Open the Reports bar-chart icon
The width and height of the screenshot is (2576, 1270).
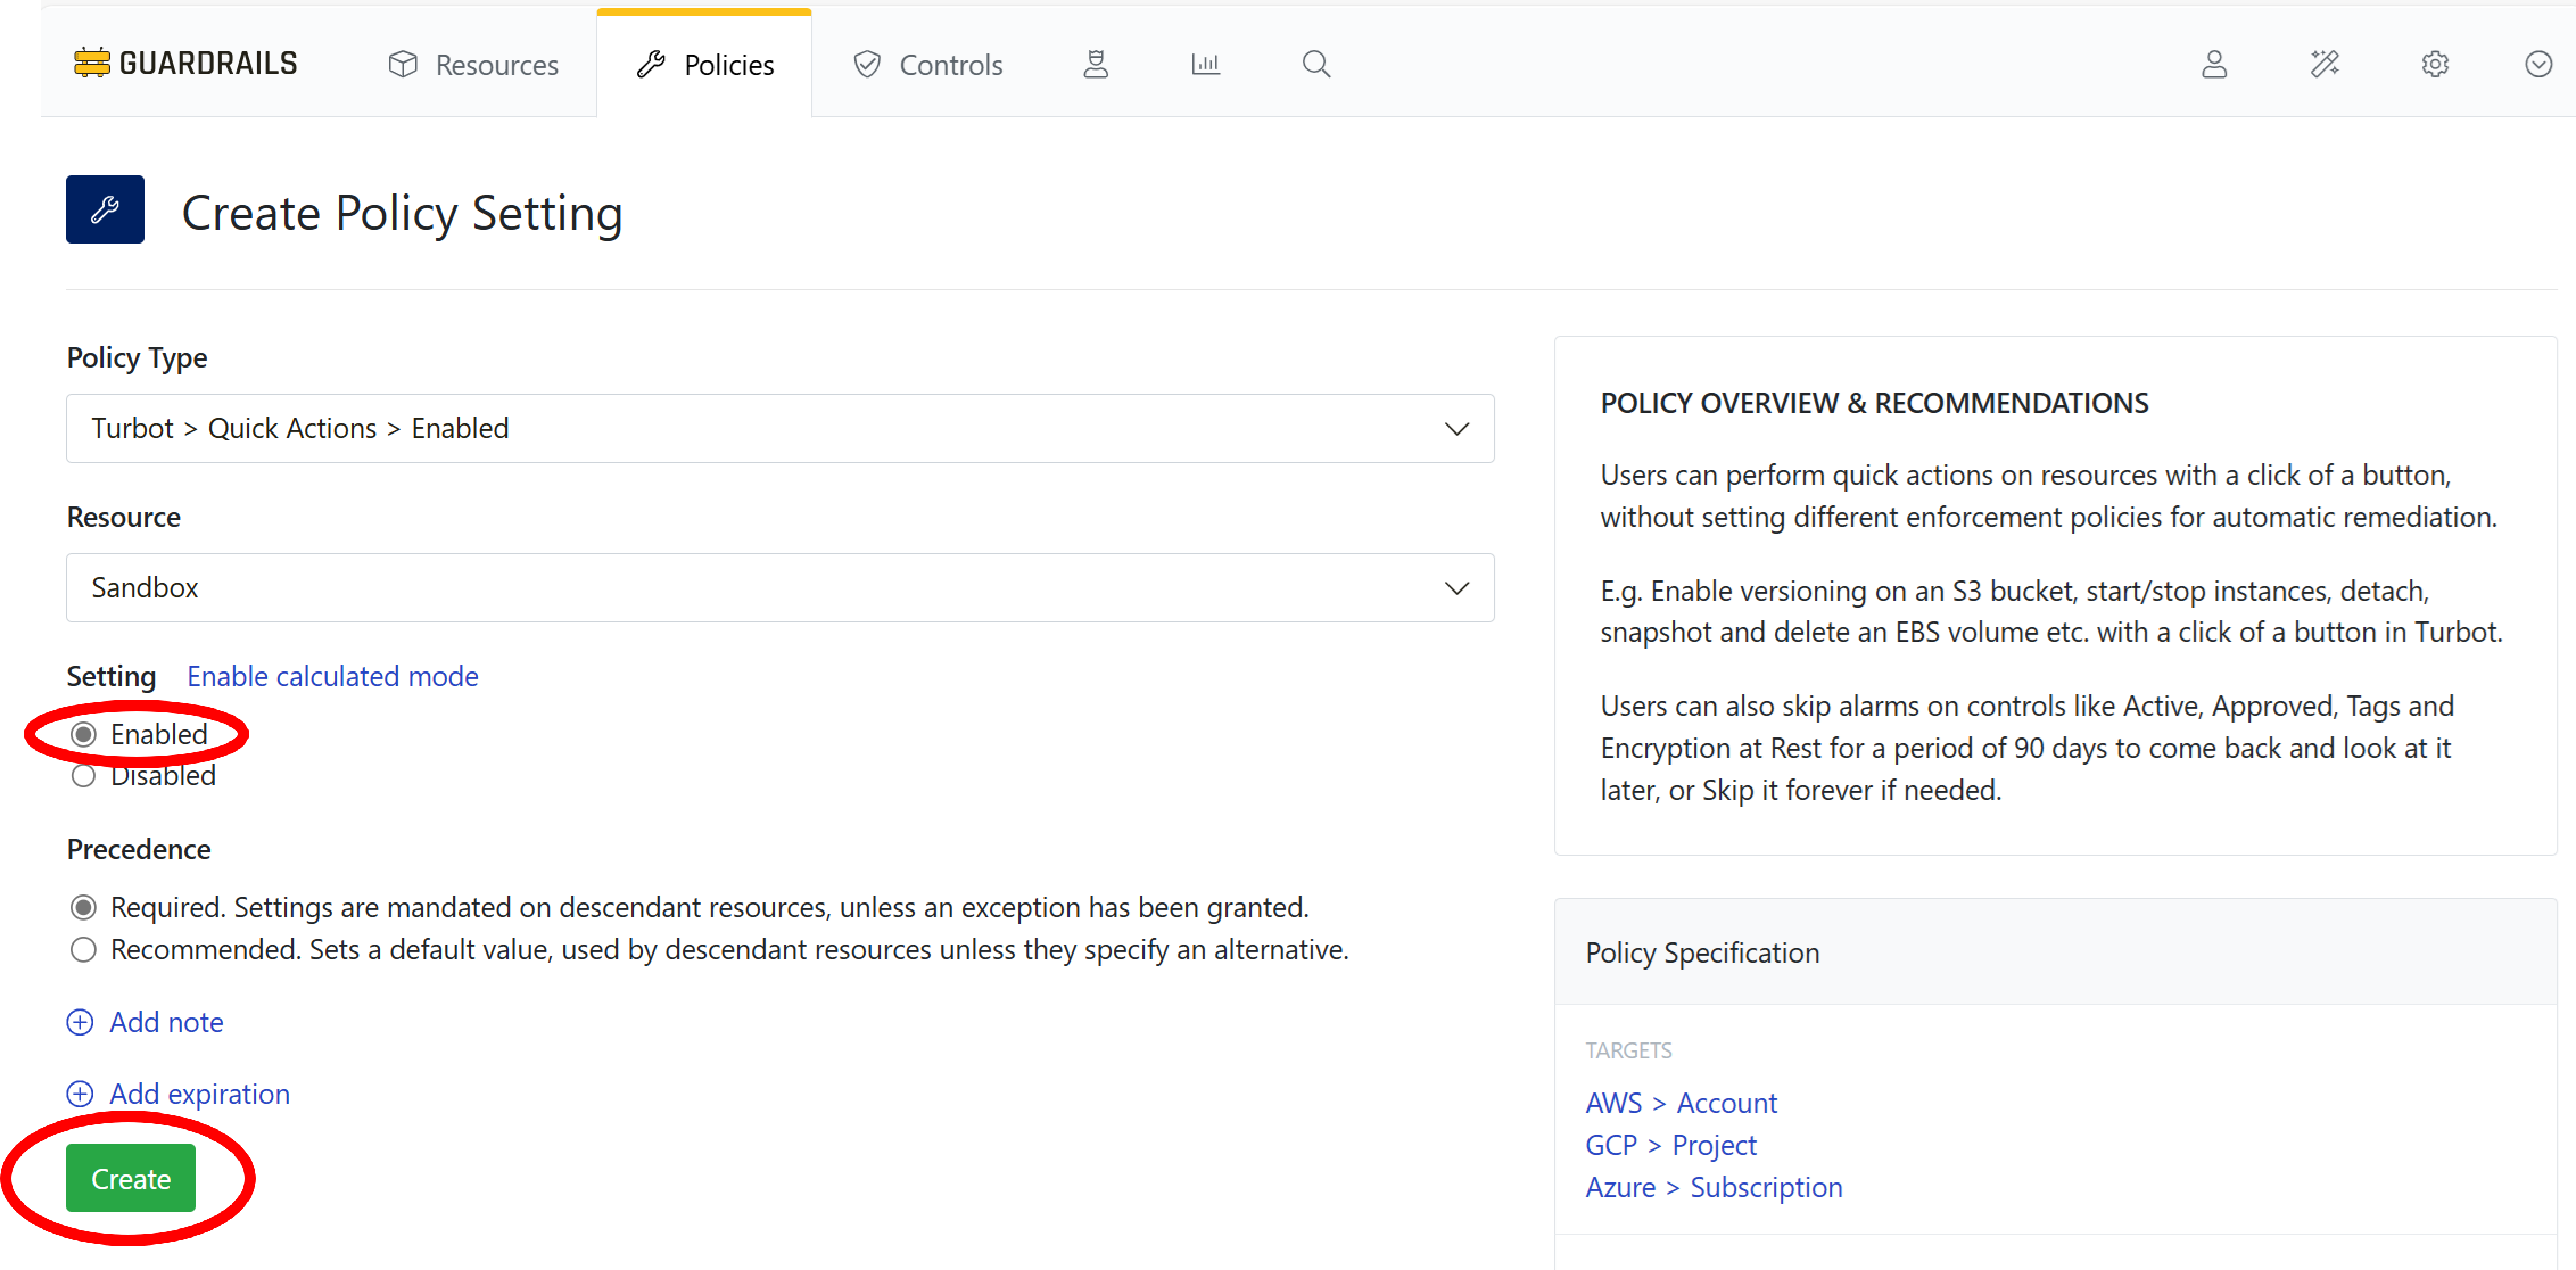pos(1205,63)
